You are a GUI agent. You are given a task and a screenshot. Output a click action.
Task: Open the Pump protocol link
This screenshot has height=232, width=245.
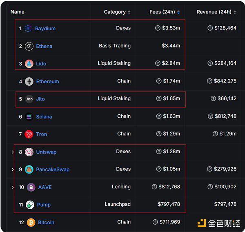coord(43,205)
